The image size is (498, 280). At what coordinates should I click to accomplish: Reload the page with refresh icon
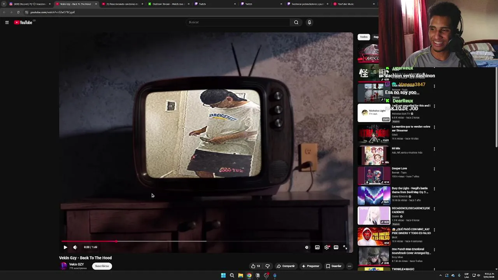point(18,12)
